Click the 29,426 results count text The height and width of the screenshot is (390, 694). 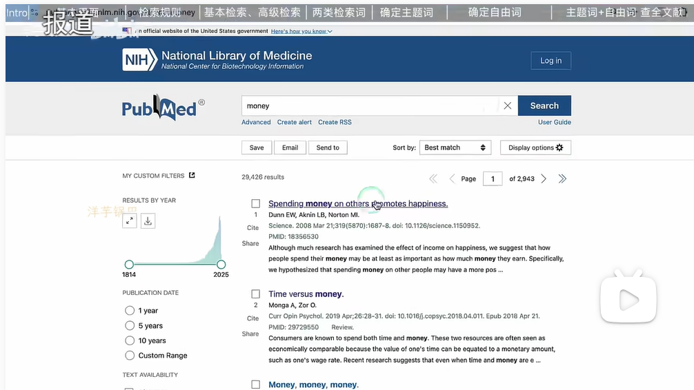coord(263,177)
